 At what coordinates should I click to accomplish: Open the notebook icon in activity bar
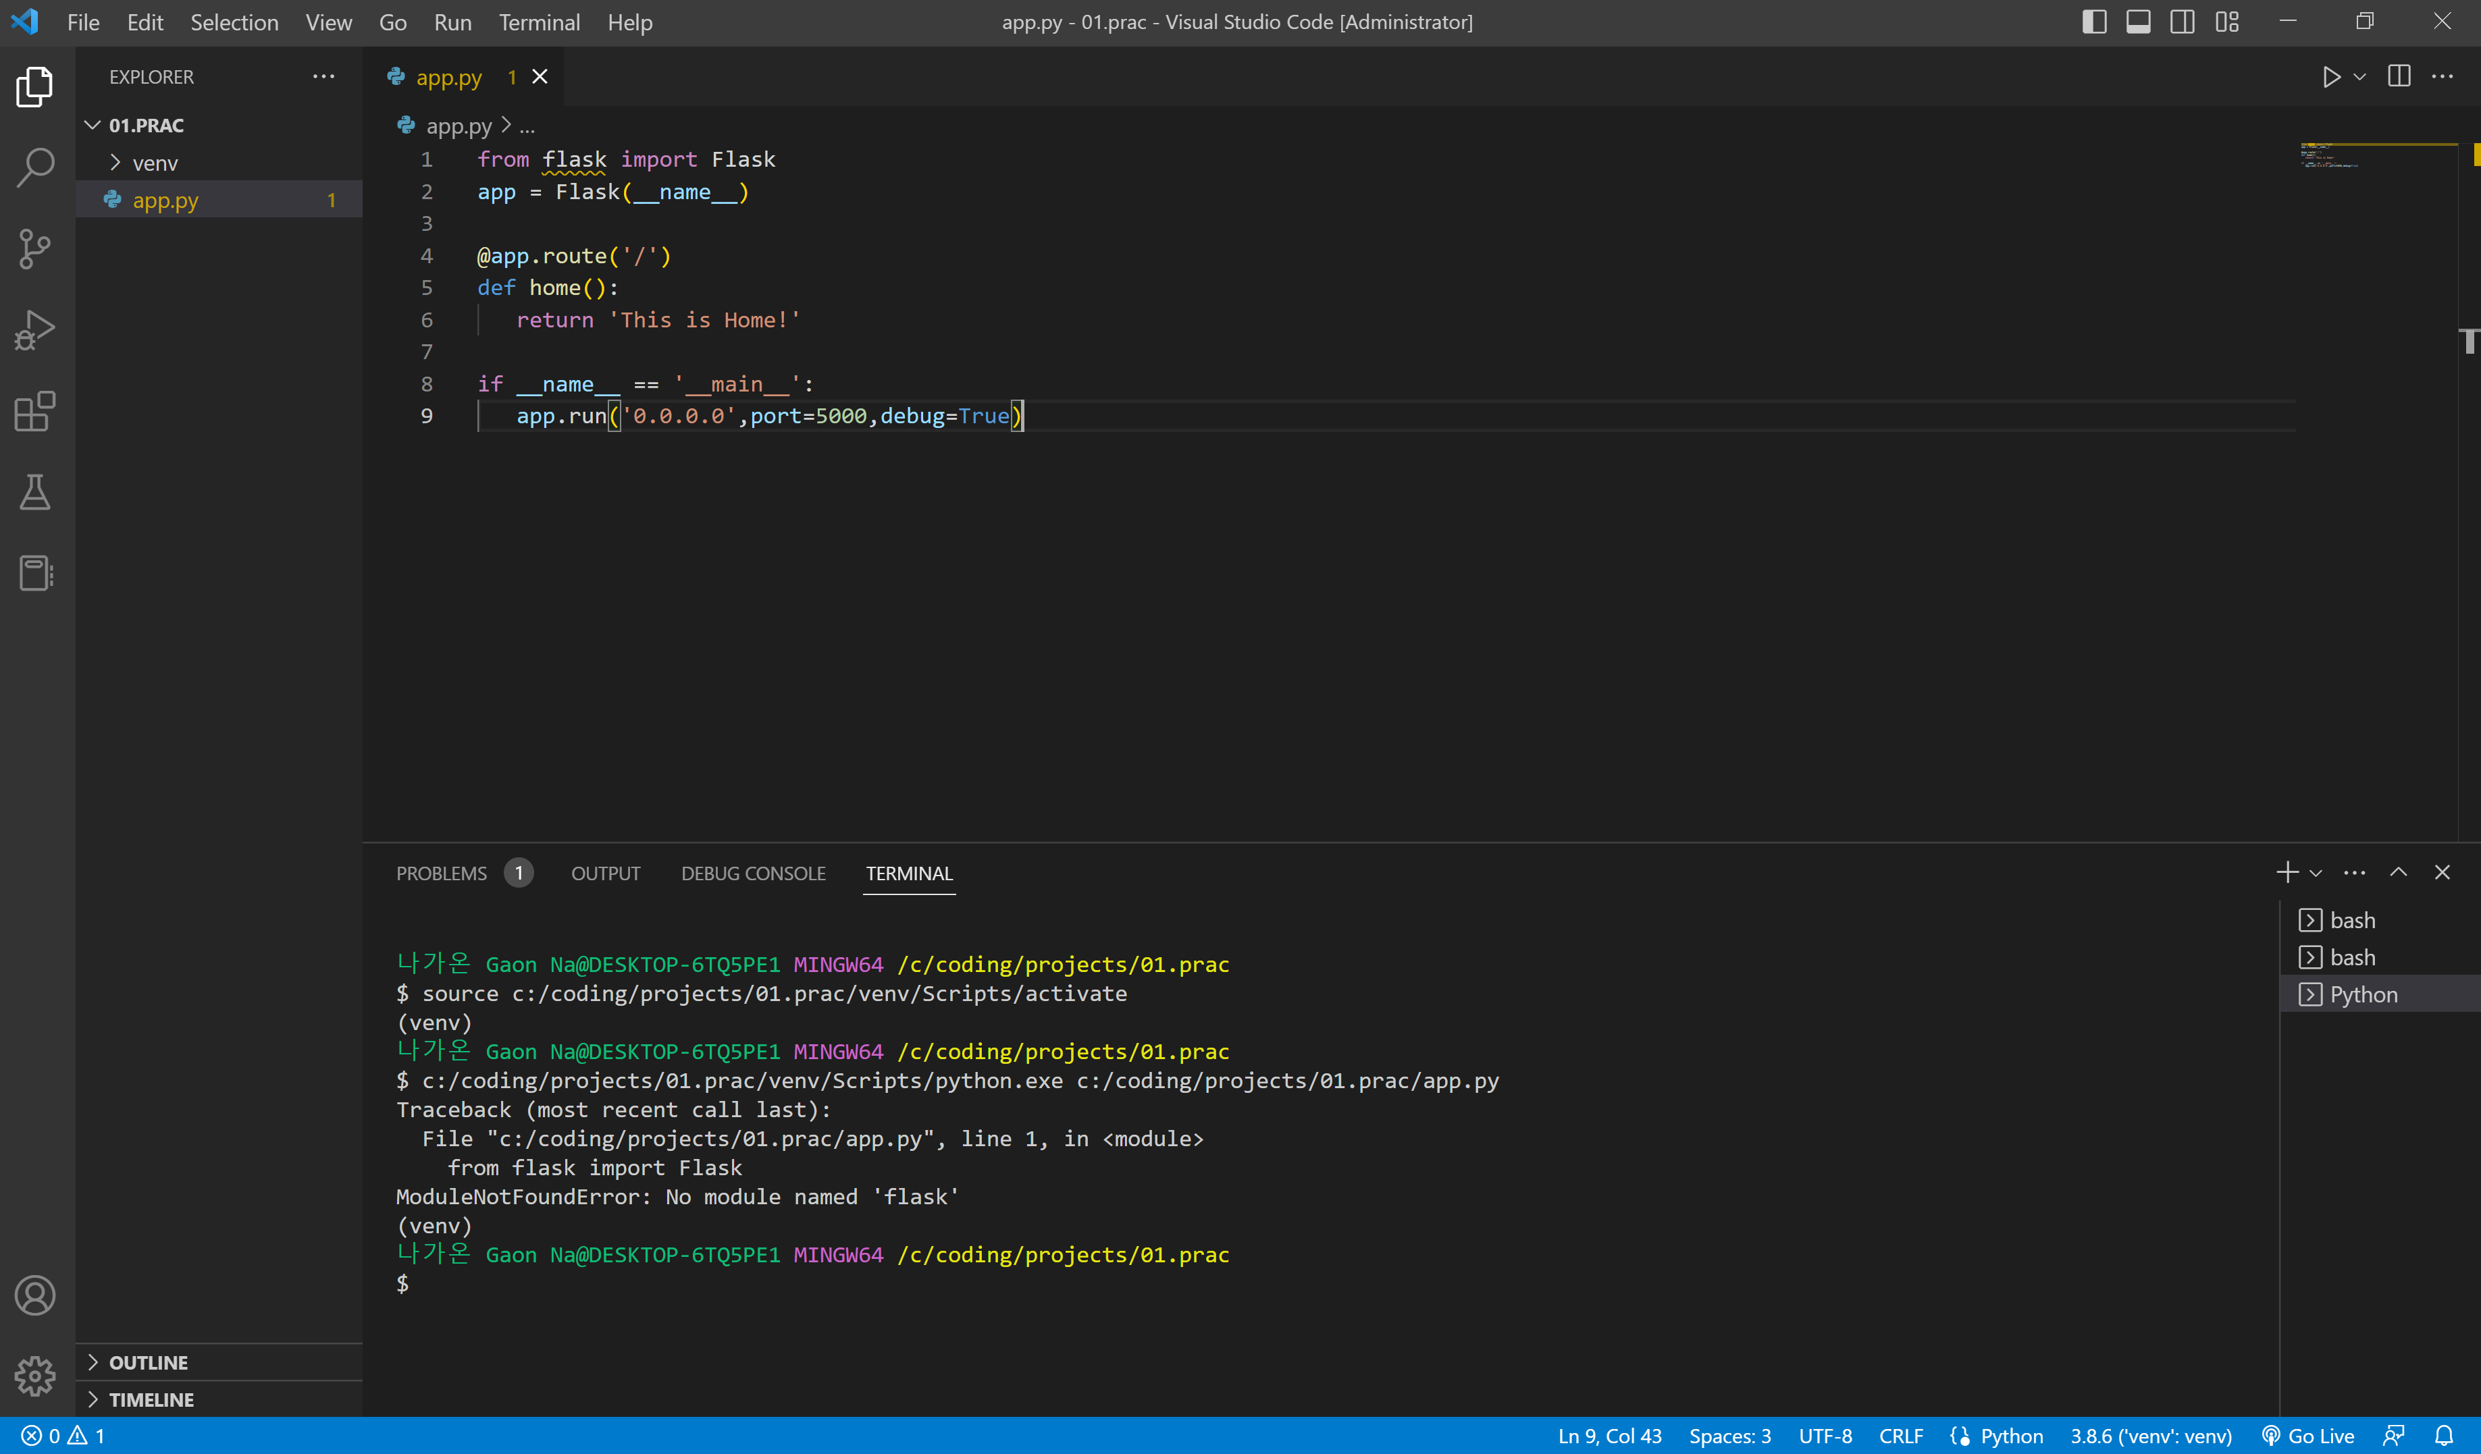35,573
